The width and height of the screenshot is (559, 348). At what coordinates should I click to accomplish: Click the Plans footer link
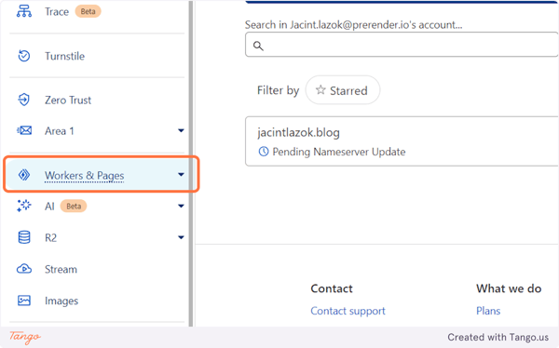pyautogui.click(x=488, y=311)
